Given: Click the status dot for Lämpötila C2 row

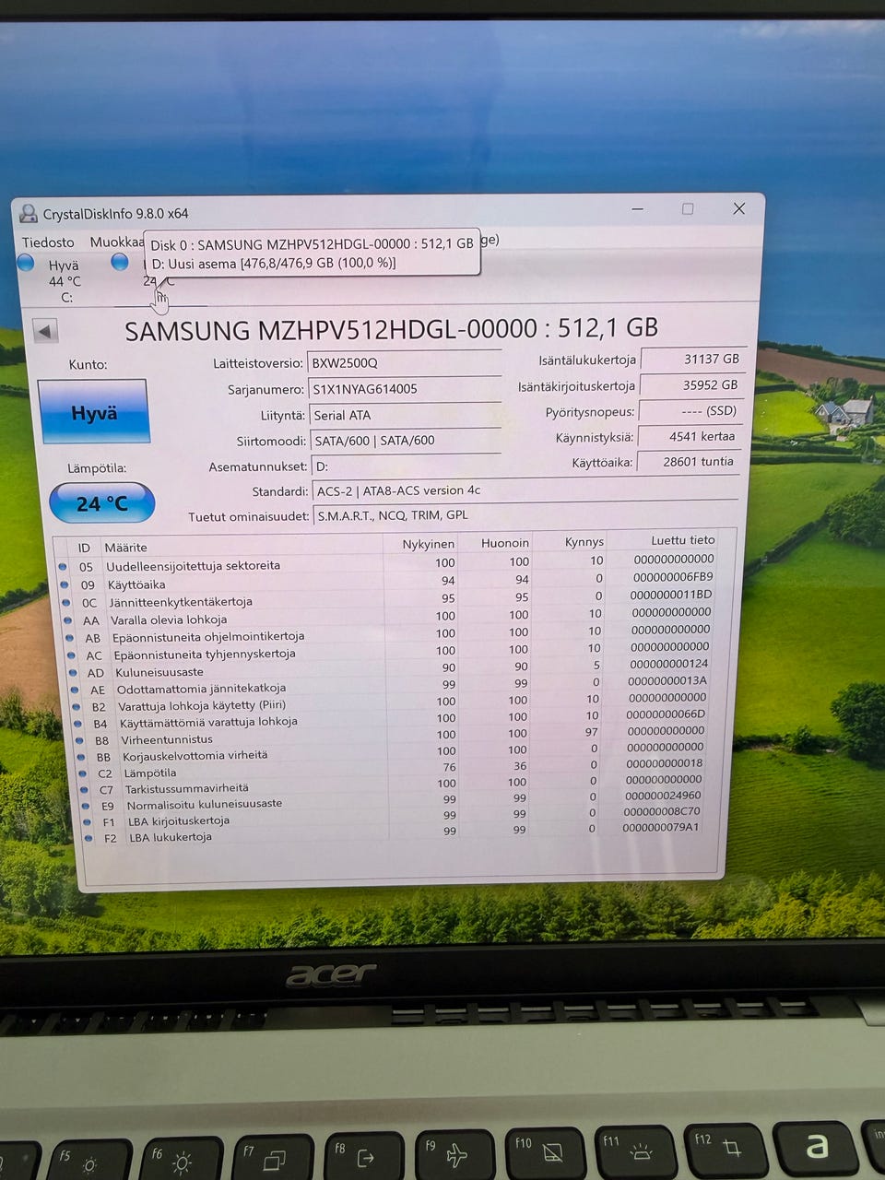Looking at the screenshot, I should pos(82,773).
